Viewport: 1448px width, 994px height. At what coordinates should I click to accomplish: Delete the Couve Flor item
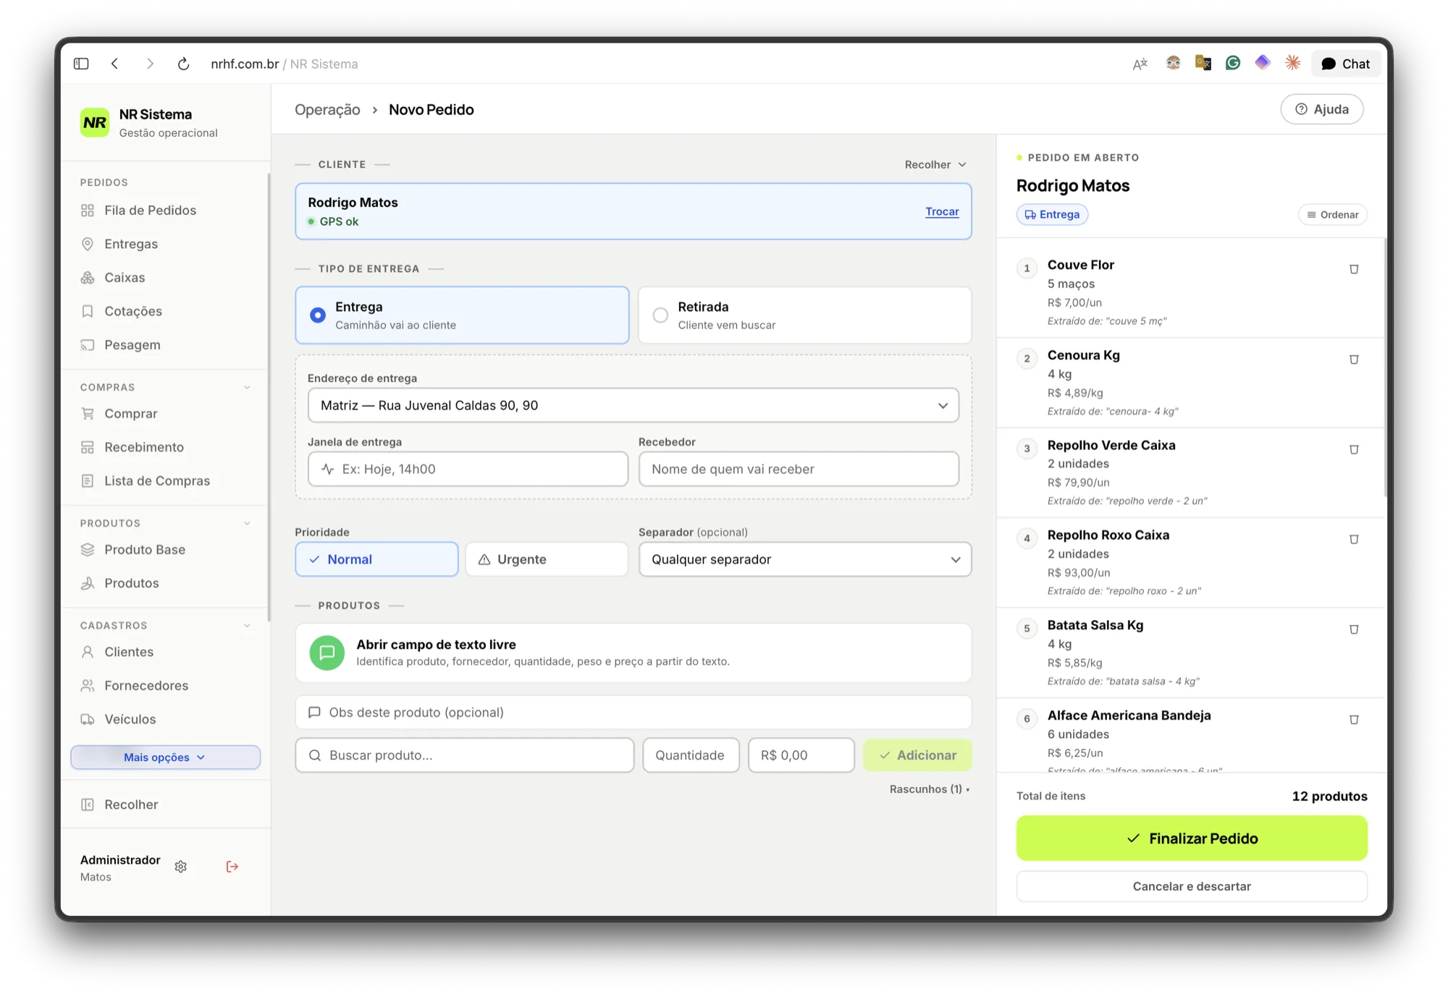[1354, 269]
